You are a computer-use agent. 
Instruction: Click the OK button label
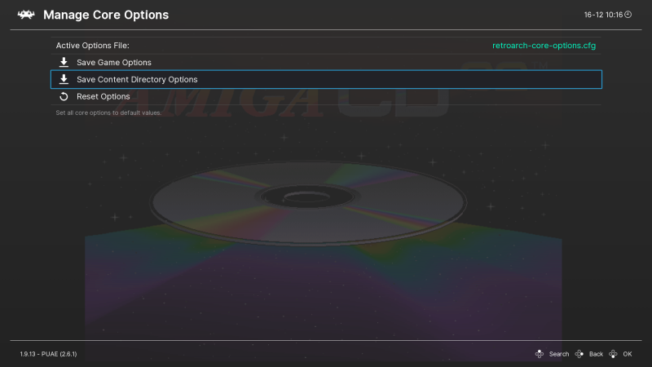(x=628, y=354)
